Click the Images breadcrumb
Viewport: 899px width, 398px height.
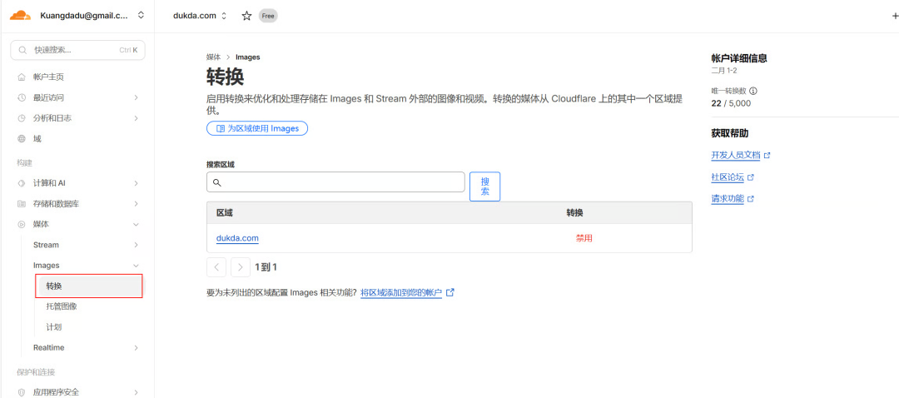(x=248, y=57)
